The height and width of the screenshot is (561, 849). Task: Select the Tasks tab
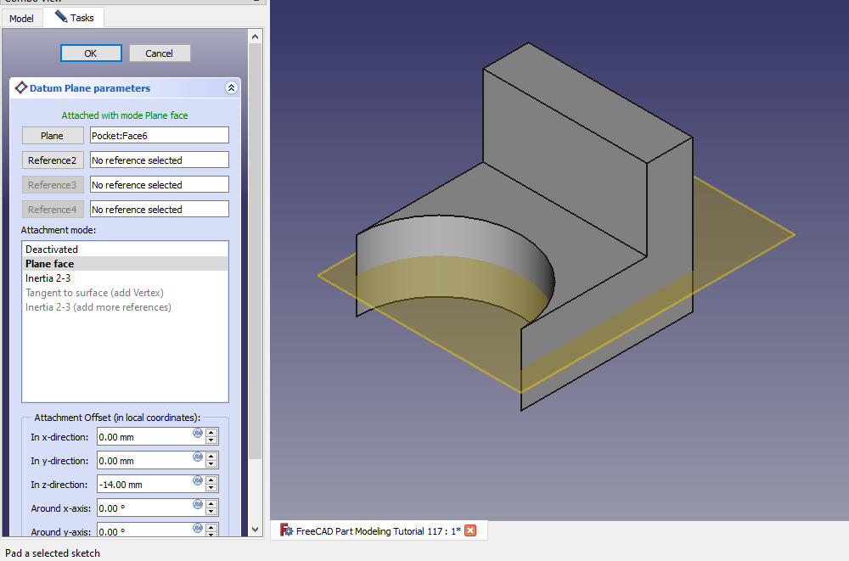click(74, 18)
